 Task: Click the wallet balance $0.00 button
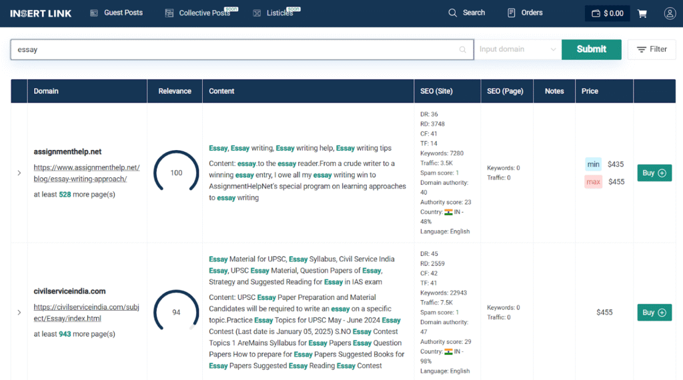coord(607,13)
